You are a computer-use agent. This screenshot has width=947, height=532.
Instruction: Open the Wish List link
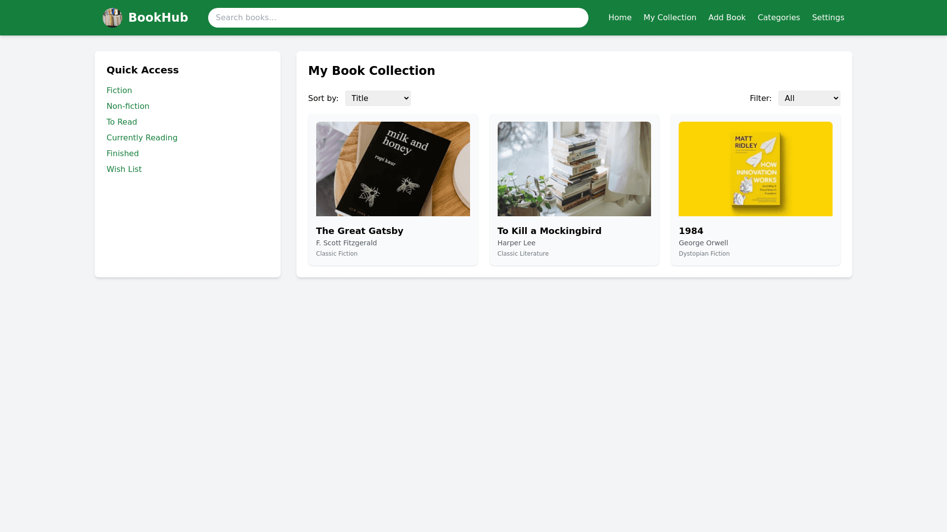coord(124,169)
